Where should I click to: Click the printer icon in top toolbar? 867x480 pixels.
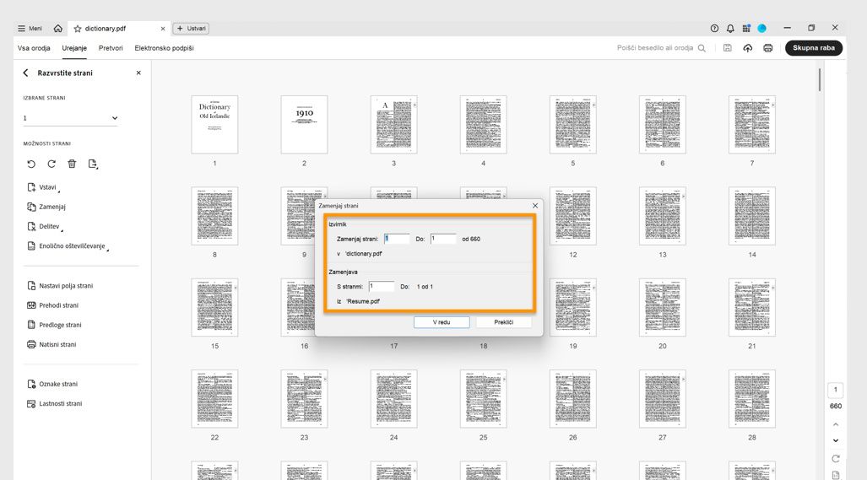768,48
